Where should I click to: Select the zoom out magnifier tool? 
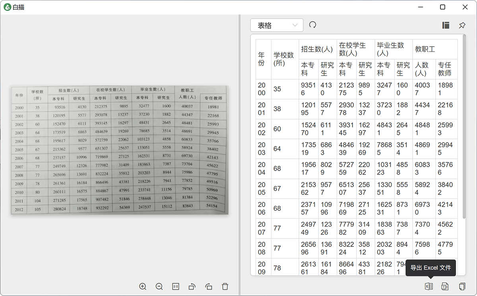pos(159,286)
